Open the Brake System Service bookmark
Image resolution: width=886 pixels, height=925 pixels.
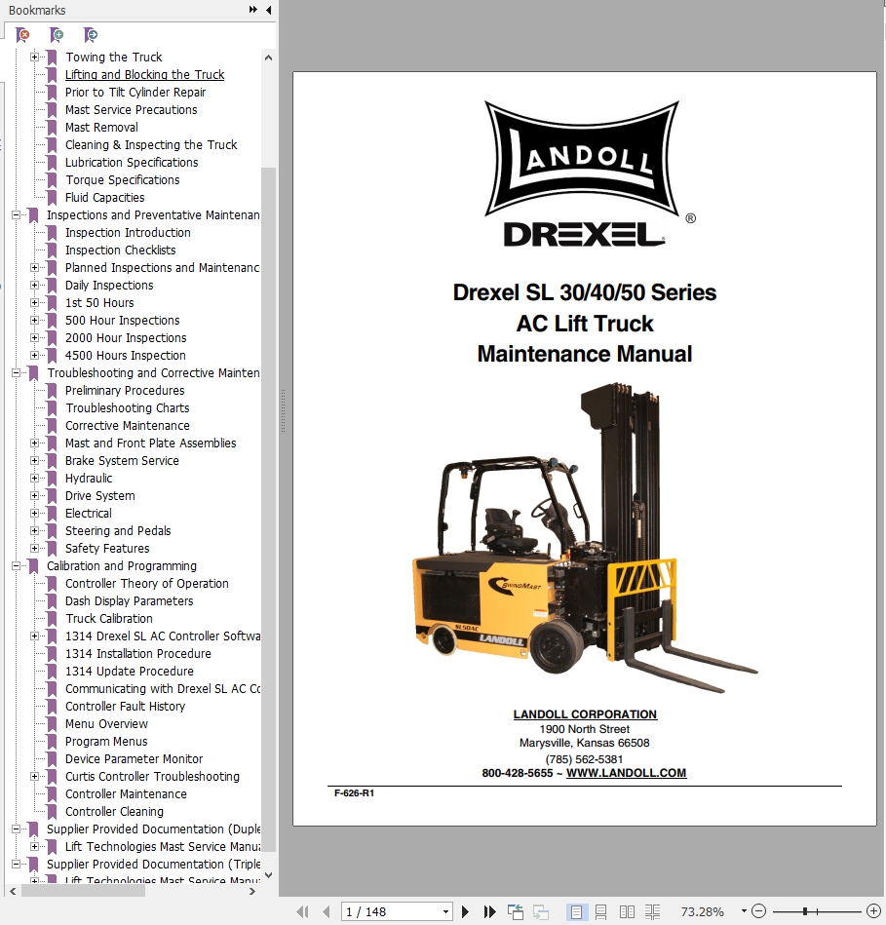[x=122, y=461]
